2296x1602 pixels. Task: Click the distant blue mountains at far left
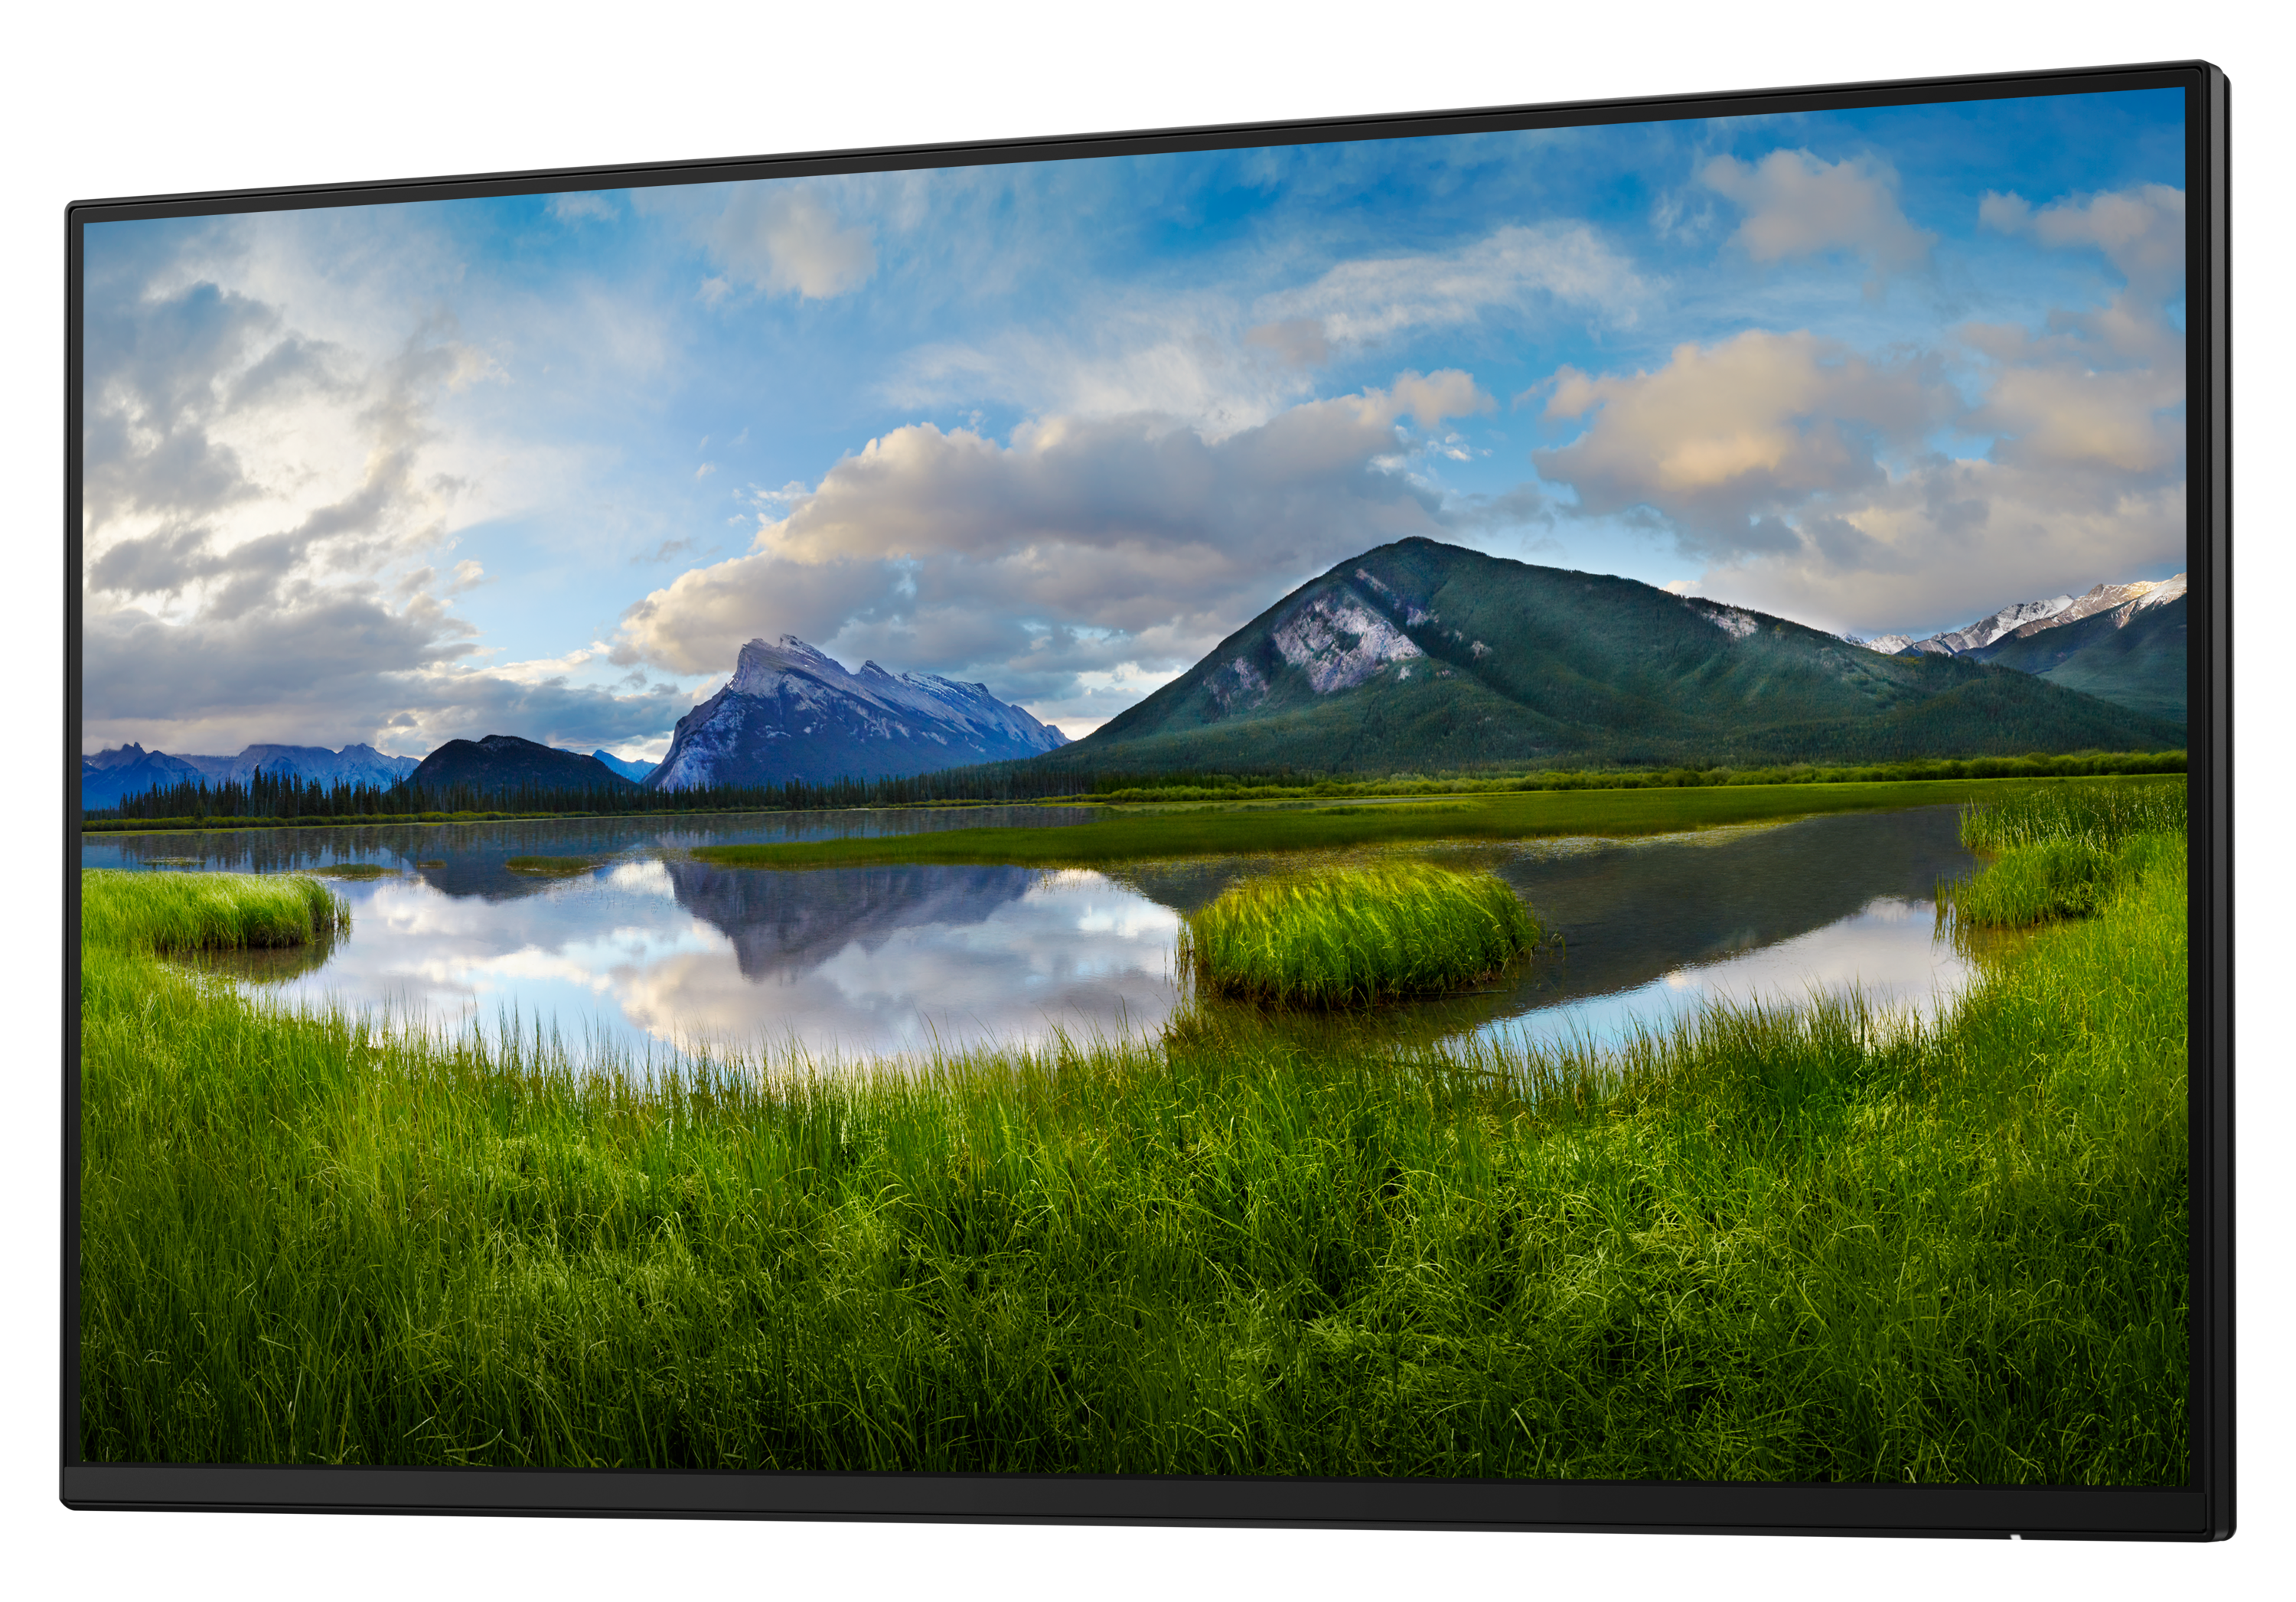pos(240,768)
